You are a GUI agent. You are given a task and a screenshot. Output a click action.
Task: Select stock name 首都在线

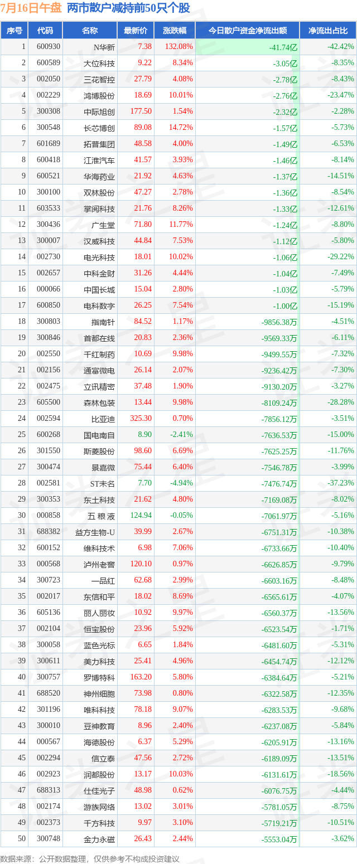pyautogui.click(x=99, y=338)
